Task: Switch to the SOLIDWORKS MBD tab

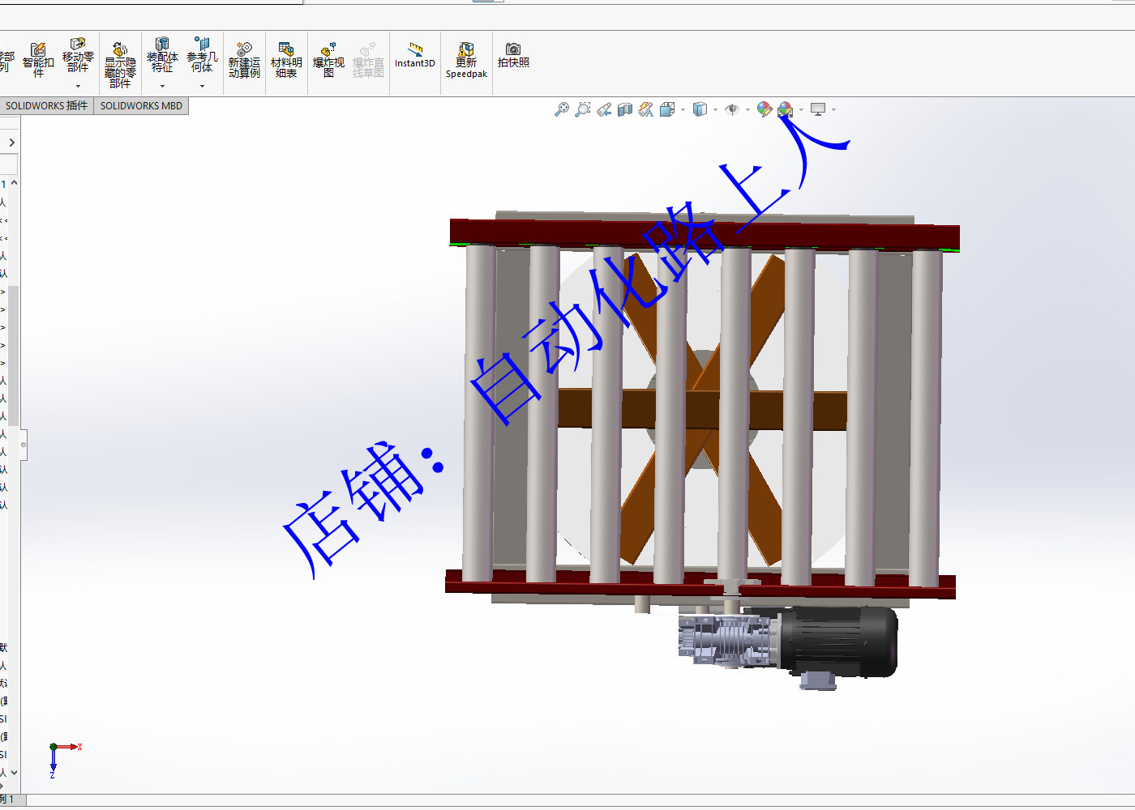Action: [x=141, y=105]
